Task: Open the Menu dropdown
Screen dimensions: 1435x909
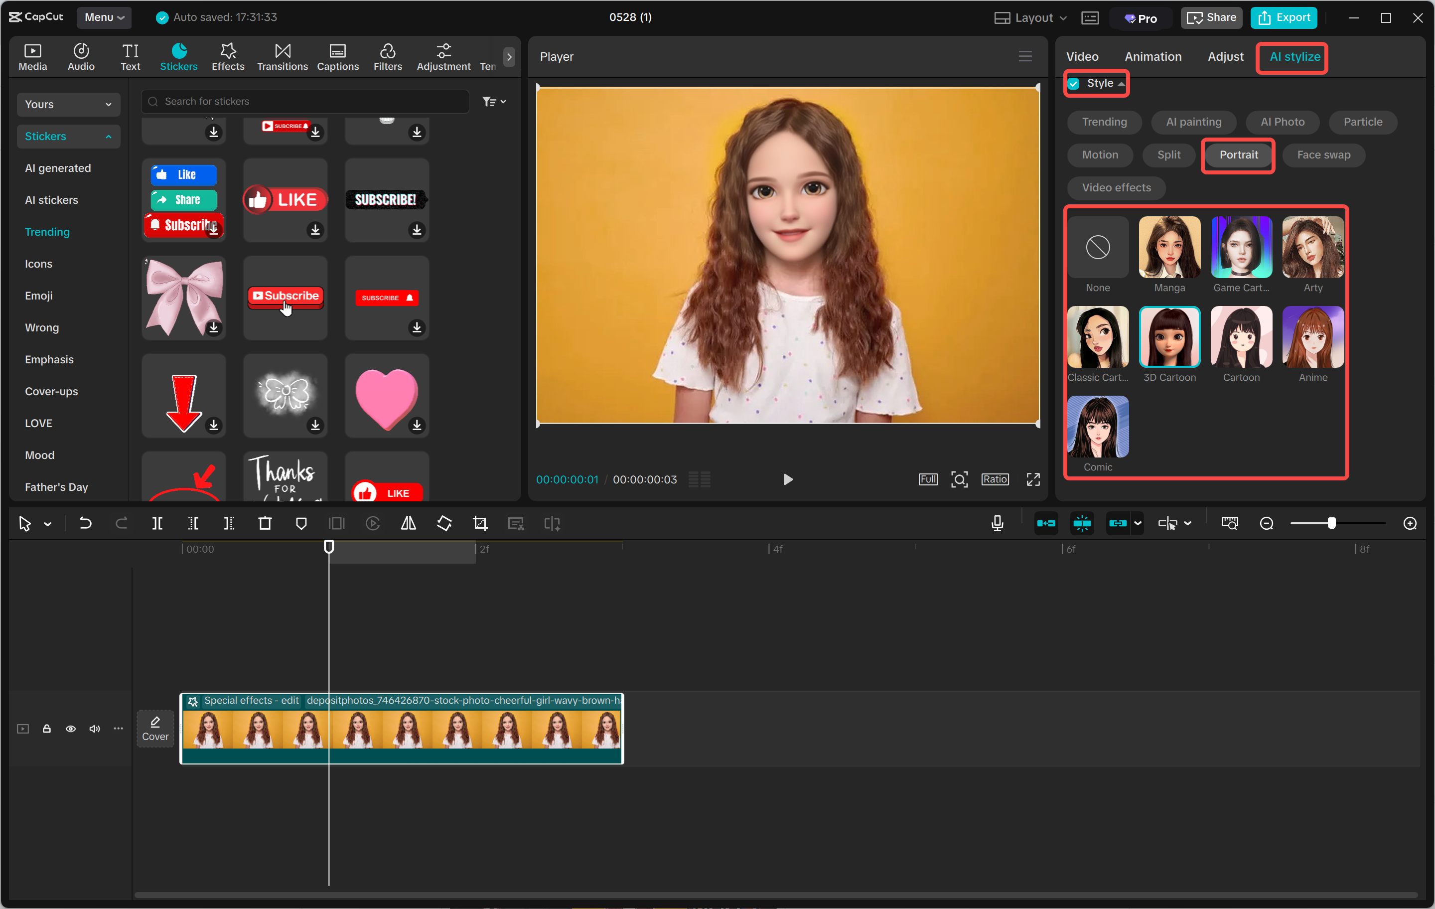Action: tap(104, 17)
